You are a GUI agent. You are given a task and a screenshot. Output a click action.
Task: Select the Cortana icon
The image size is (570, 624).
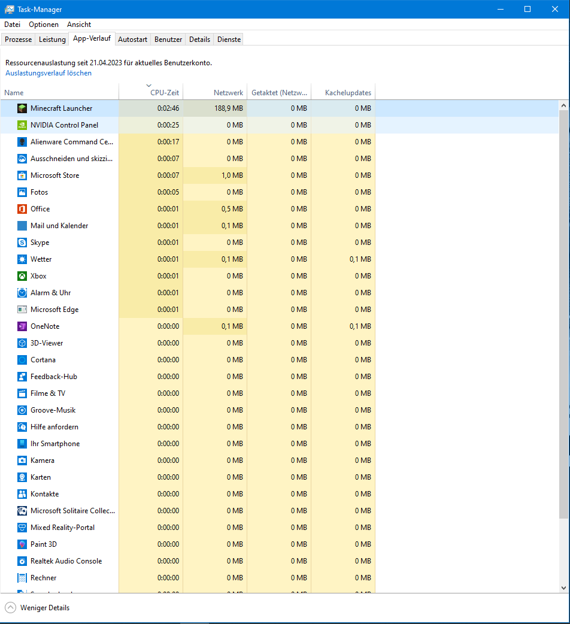coord(22,360)
